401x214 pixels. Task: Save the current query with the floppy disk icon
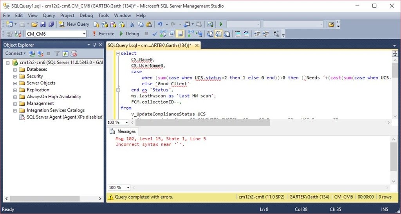point(43,24)
